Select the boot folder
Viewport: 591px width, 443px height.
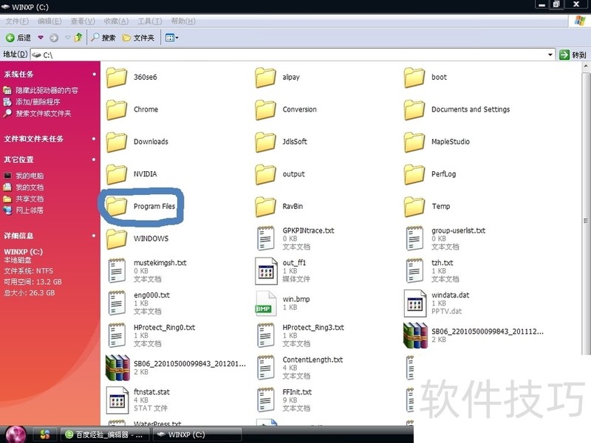tap(426, 78)
